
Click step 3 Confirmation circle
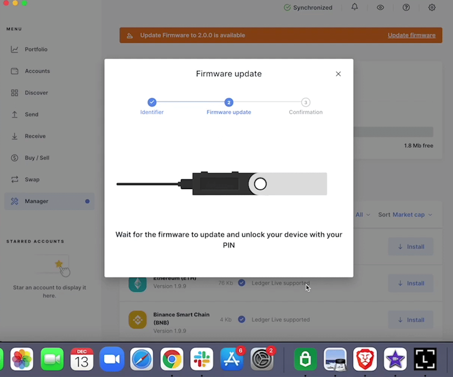[306, 102]
